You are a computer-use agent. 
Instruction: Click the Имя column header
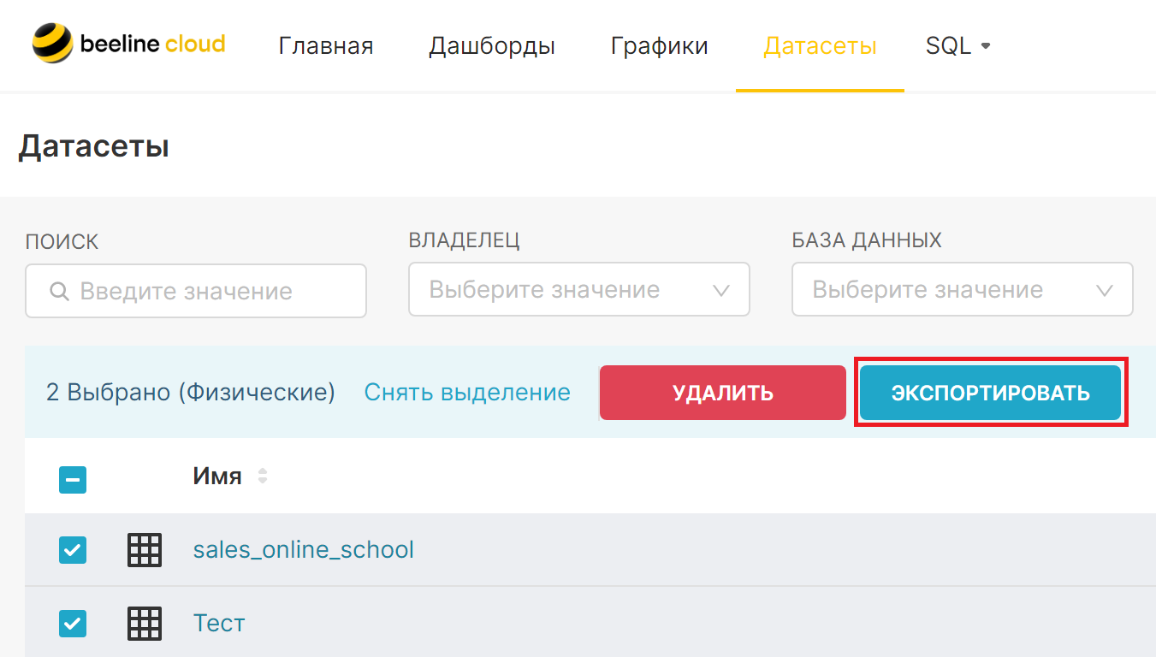217,476
